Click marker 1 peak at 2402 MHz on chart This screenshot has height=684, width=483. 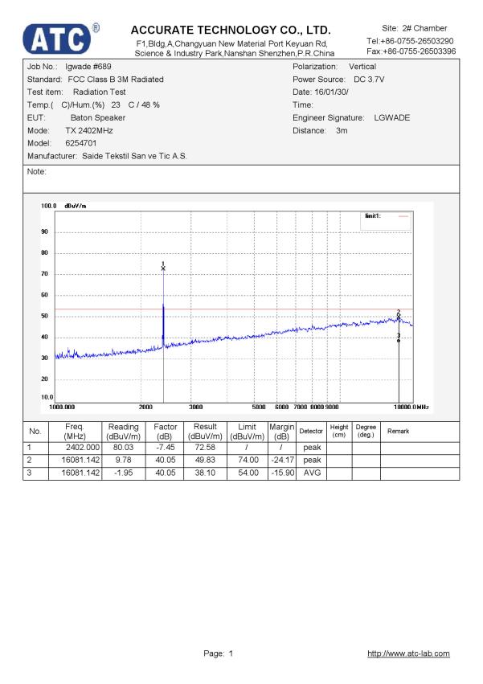click(x=163, y=268)
